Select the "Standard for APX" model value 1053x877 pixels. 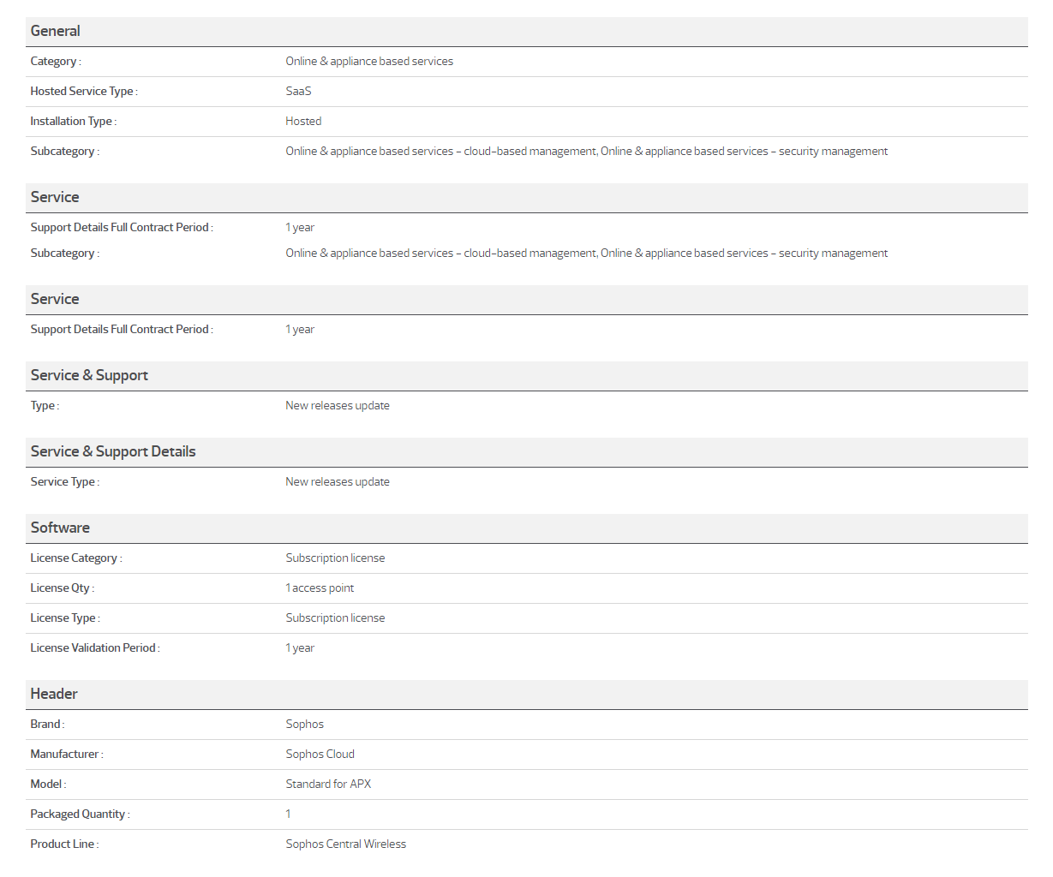click(x=328, y=785)
